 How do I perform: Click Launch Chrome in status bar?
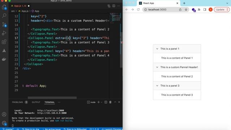pyautogui.click(x=112, y=129)
